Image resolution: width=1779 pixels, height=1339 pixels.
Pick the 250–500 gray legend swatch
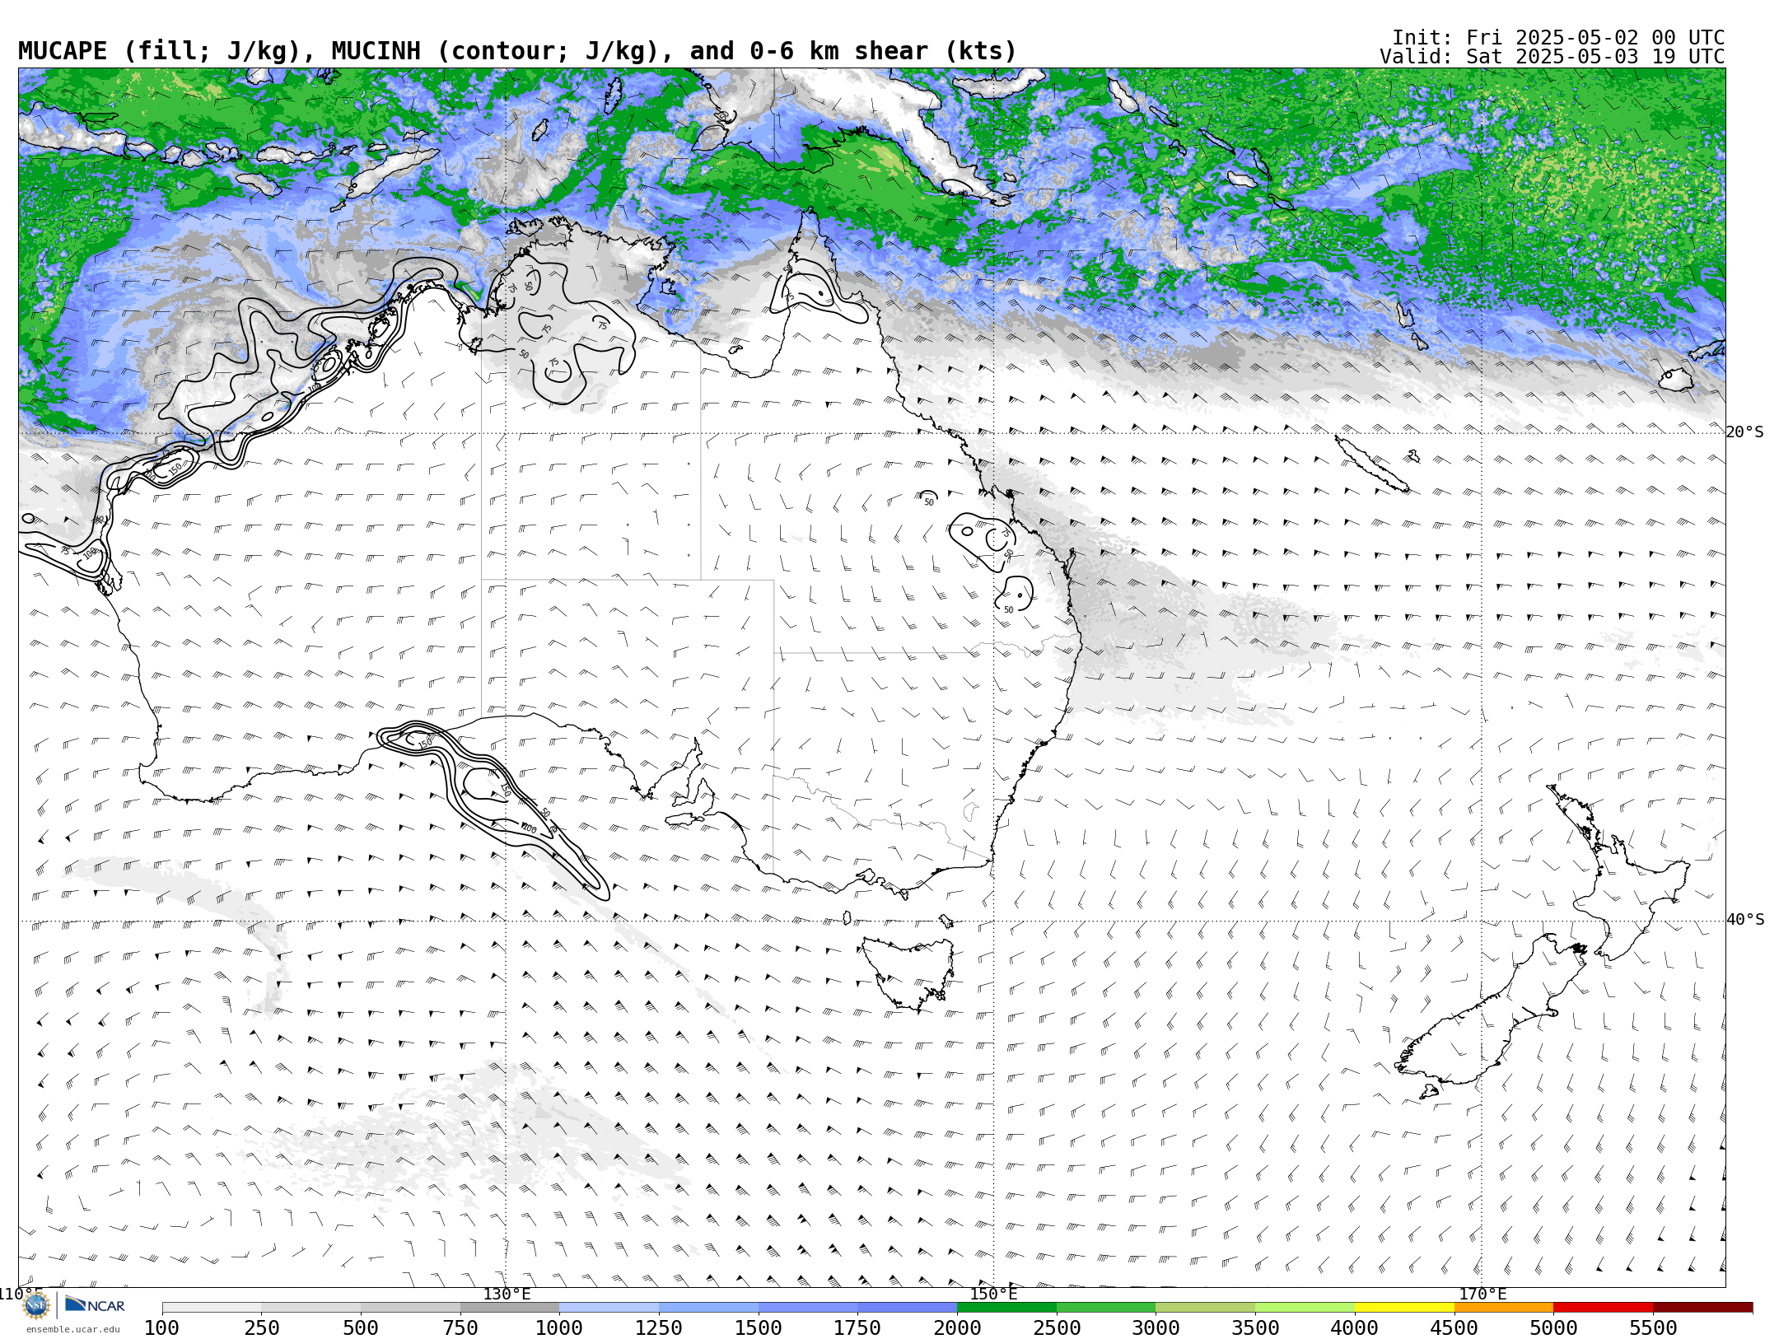pos(311,1308)
